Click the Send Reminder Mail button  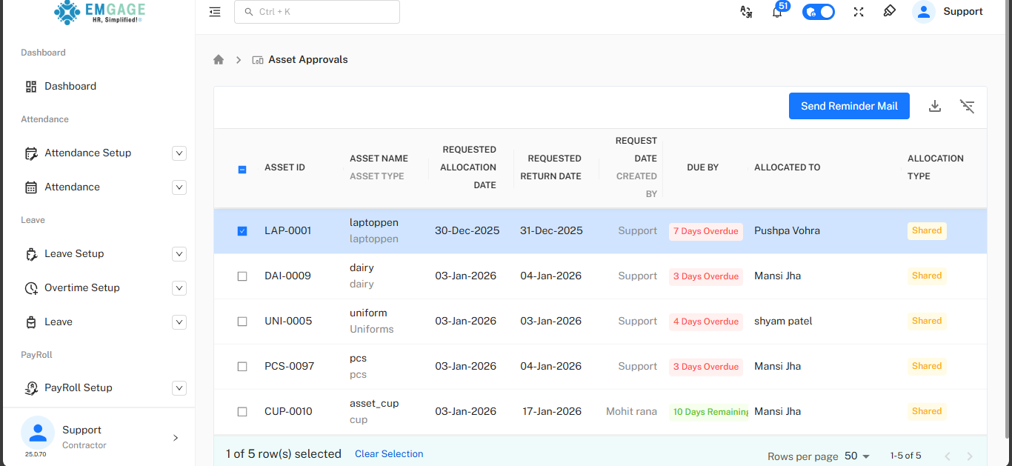(x=849, y=106)
